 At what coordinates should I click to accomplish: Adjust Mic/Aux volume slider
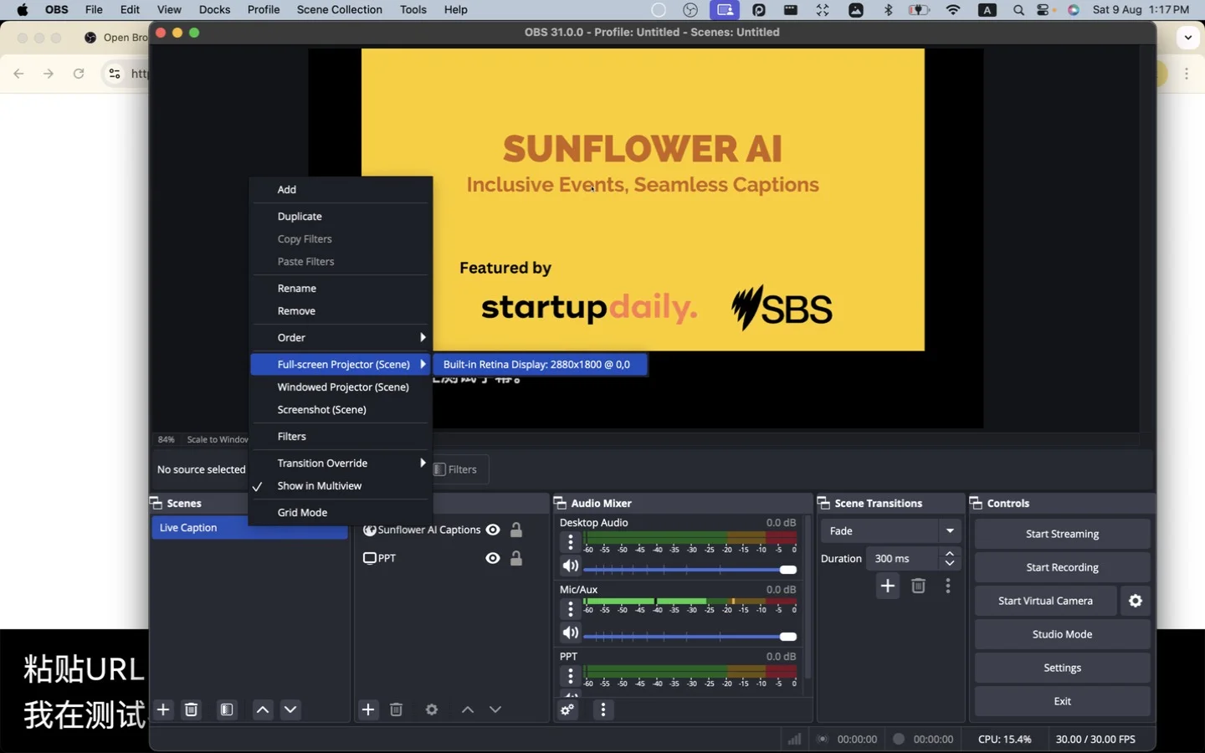(690, 637)
